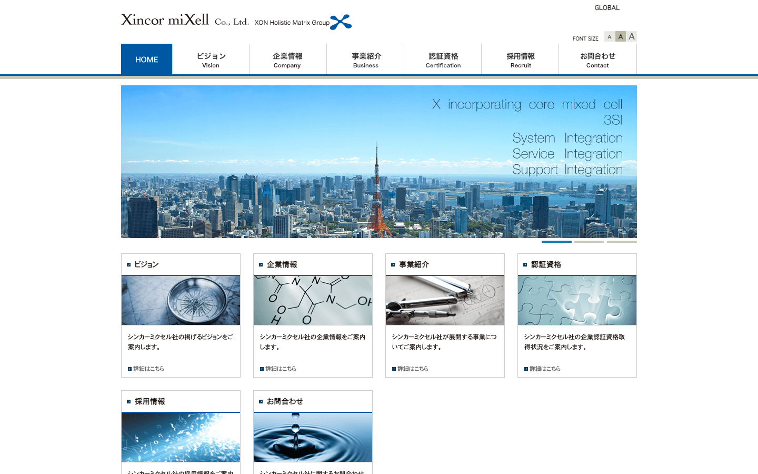Click the bullet icon beside 事業紹介 heading
The height and width of the screenshot is (474, 758).
[393, 264]
